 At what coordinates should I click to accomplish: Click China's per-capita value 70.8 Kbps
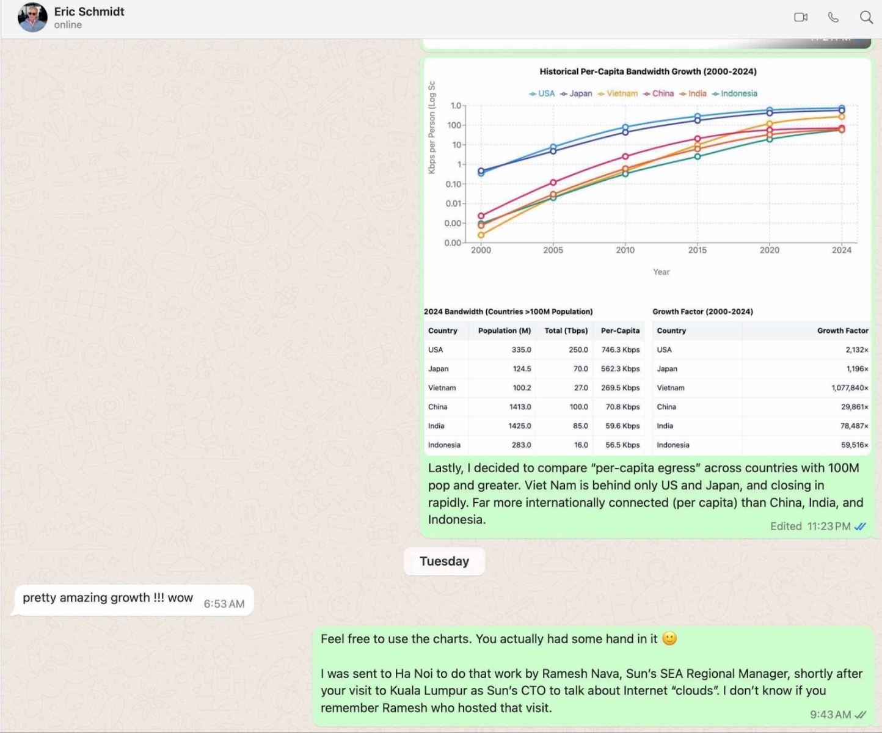(x=622, y=407)
